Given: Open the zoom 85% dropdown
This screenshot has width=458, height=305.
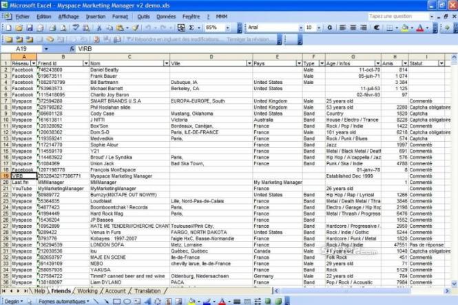Looking at the screenshot, I should (x=227, y=28).
